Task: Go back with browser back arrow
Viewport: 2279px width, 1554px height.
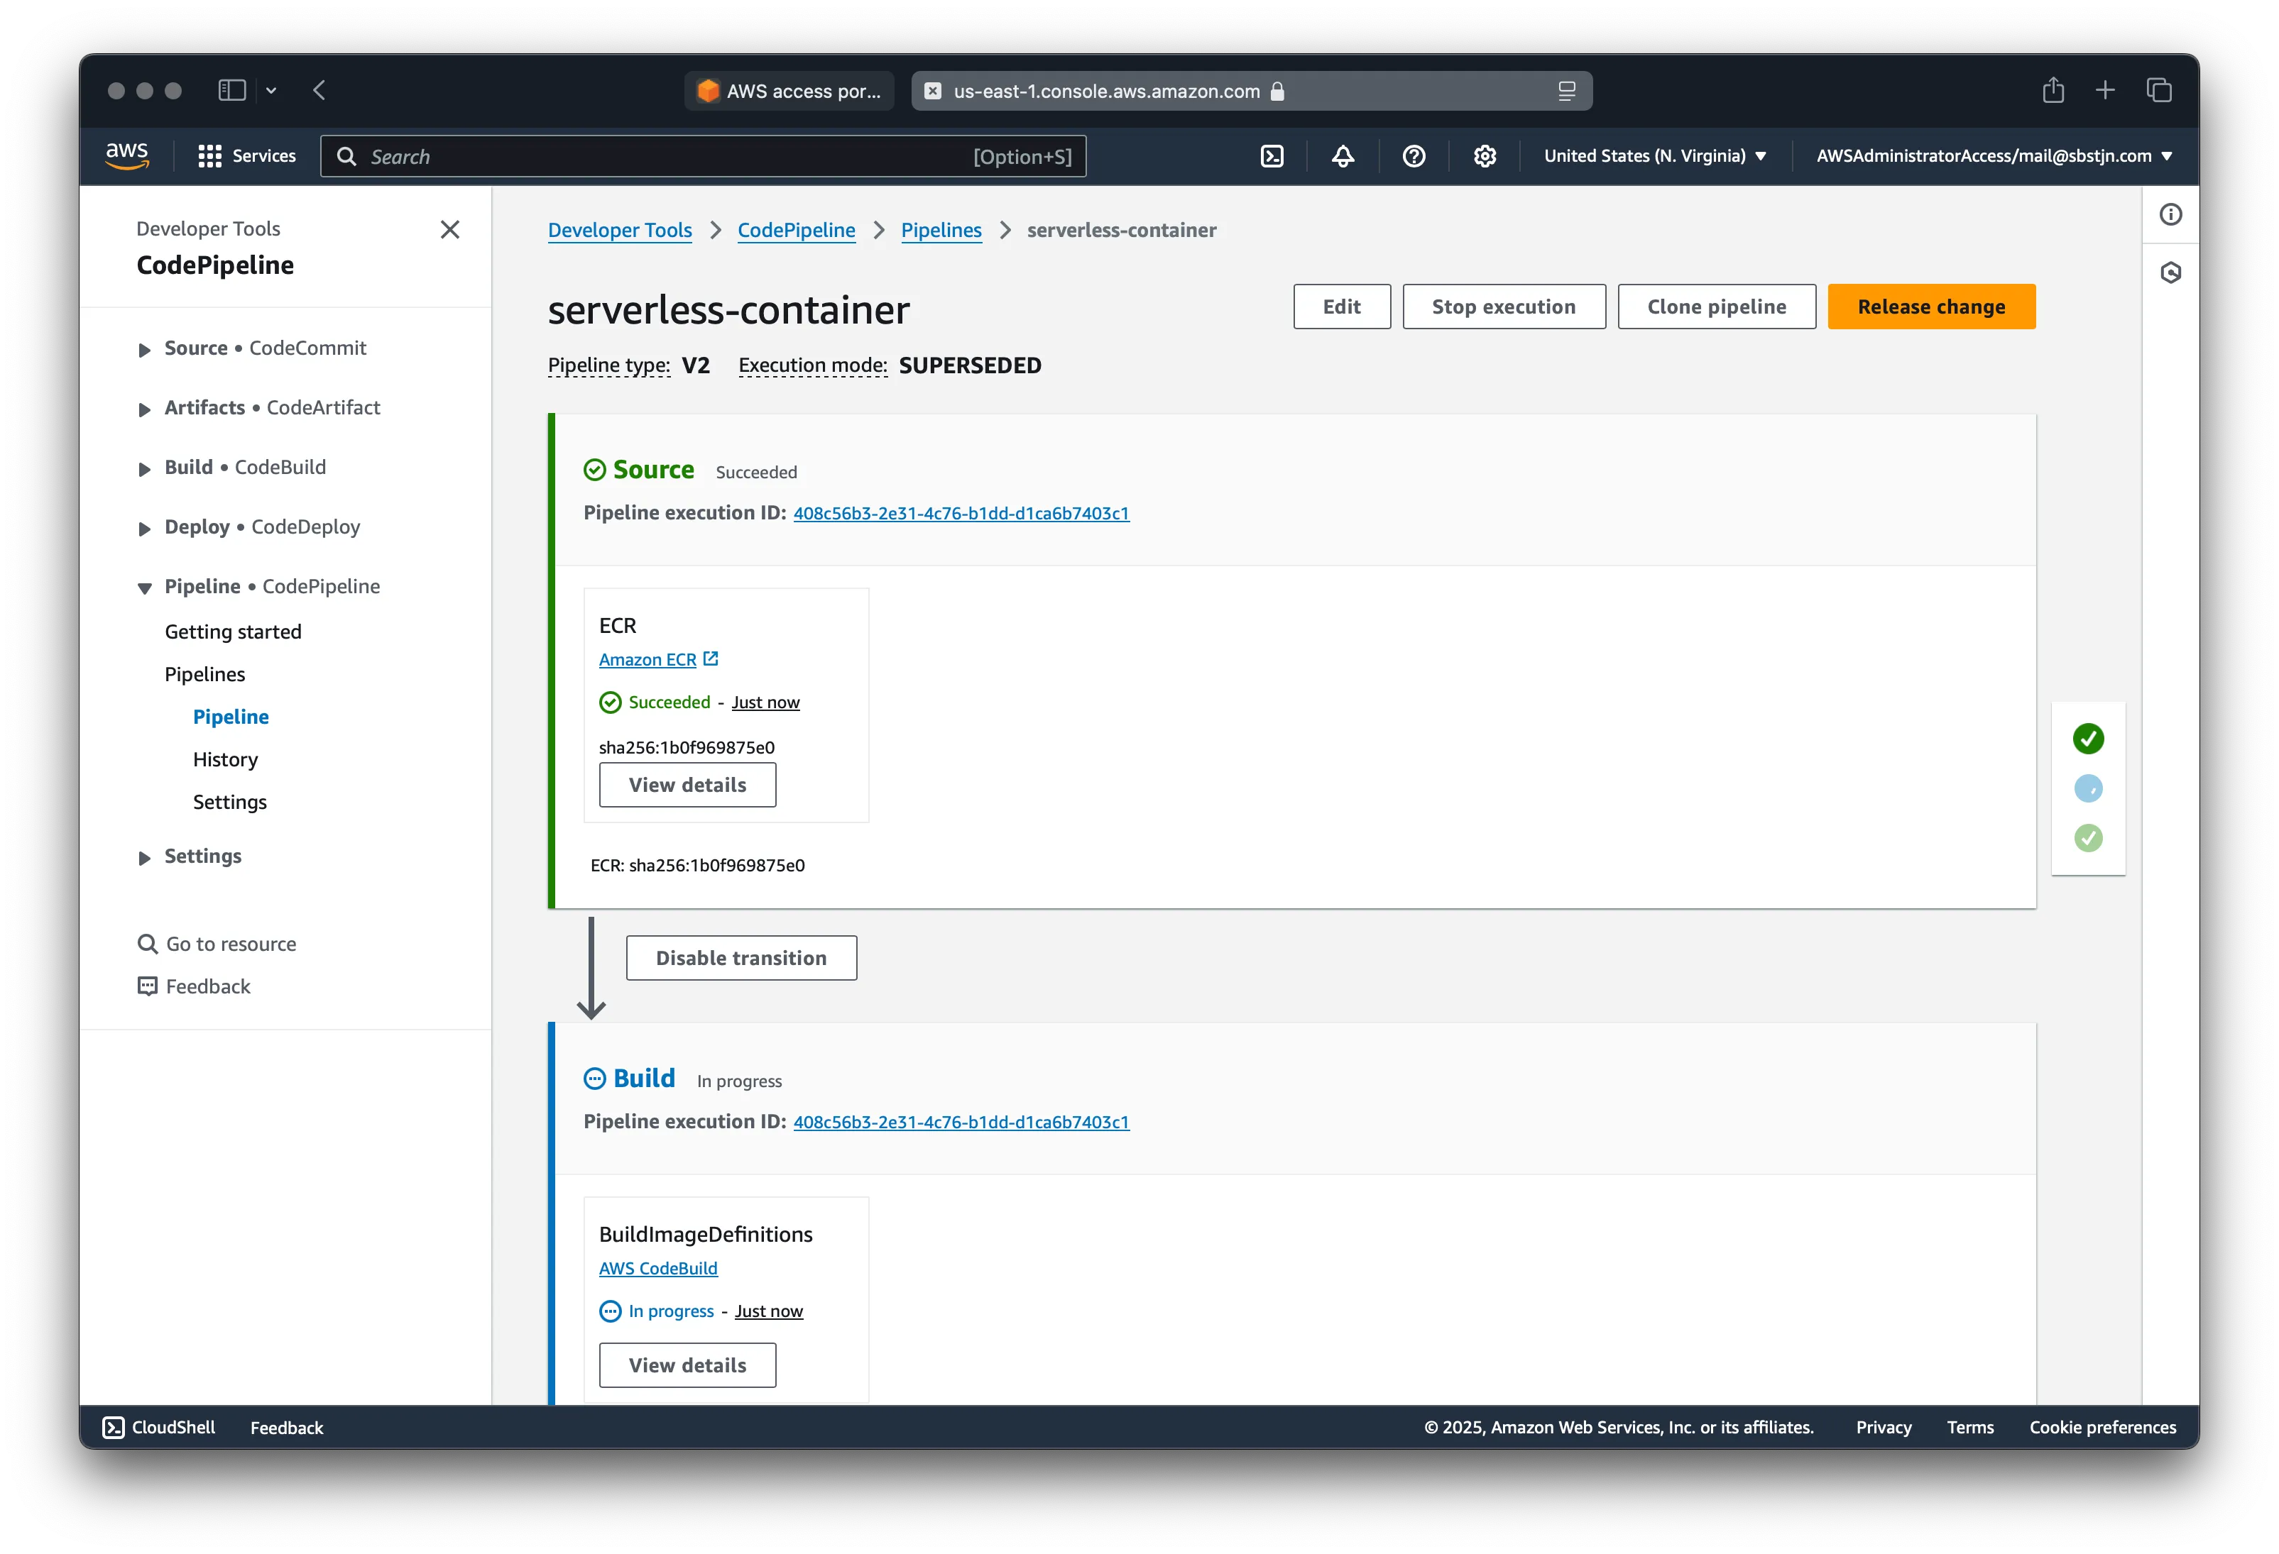Action: click(x=319, y=90)
